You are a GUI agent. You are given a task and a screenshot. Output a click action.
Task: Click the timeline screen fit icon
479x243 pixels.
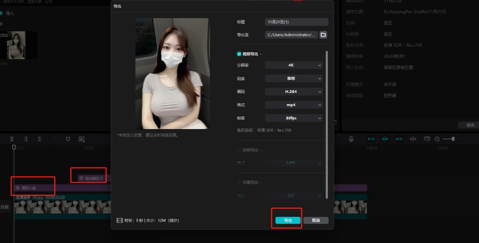(427, 139)
